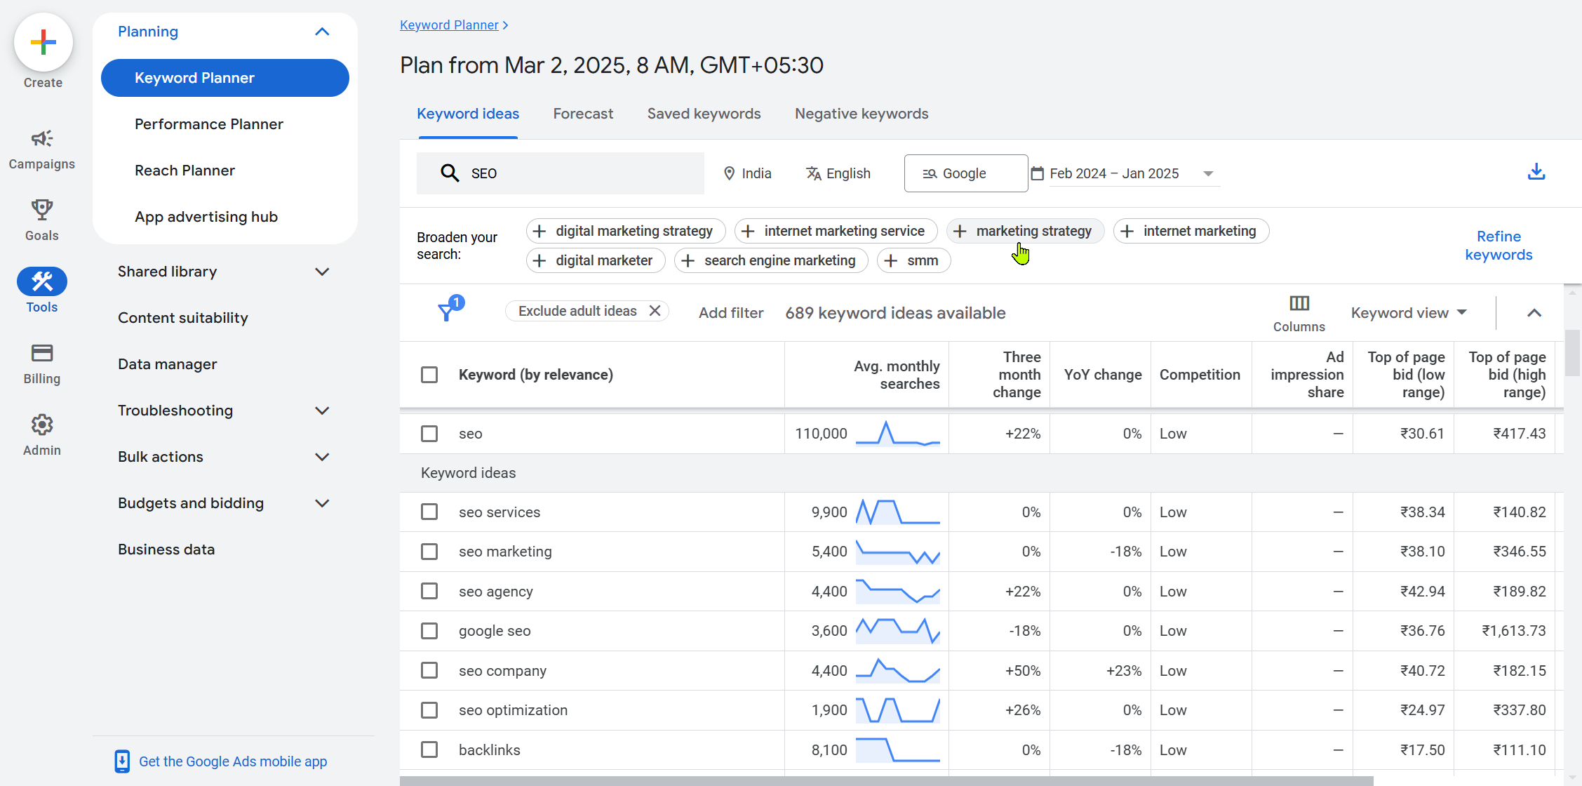Open Performance Planner menu item
Image resolution: width=1582 pixels, height=786 pixels.
[x=209, y=124]
